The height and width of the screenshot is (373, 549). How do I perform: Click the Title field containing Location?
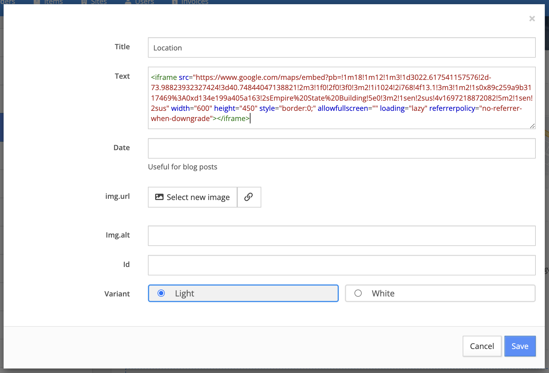(x=342, y=47)
